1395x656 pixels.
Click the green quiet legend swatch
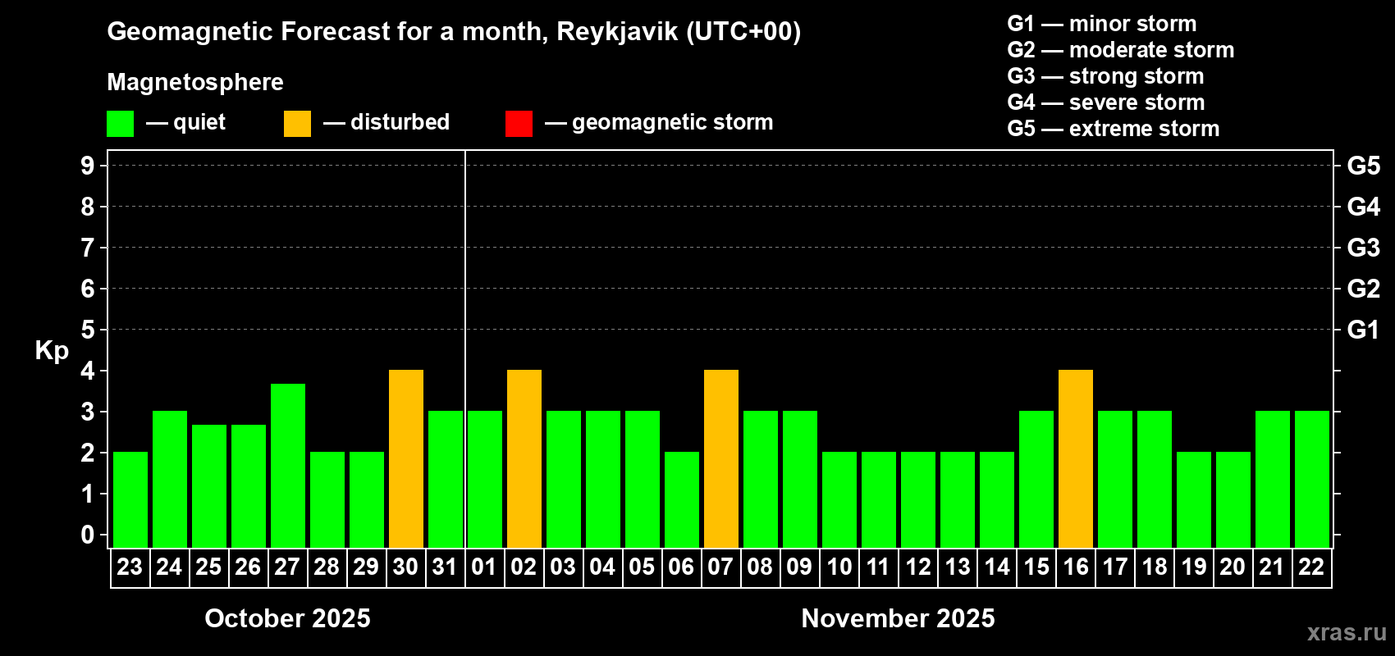click(x=120, y=124)
